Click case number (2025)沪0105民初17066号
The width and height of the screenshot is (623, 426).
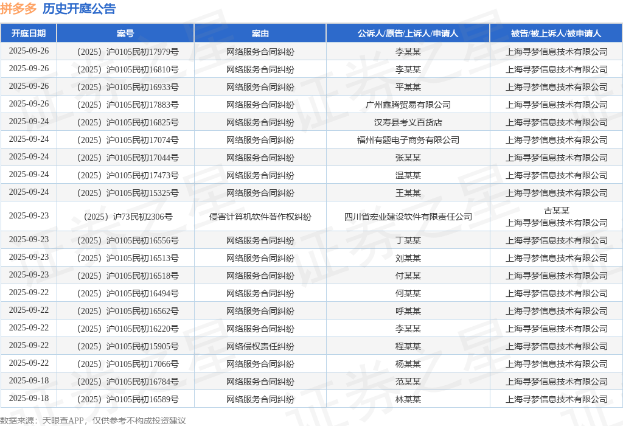pyautogui.click(x=125, y=364)
